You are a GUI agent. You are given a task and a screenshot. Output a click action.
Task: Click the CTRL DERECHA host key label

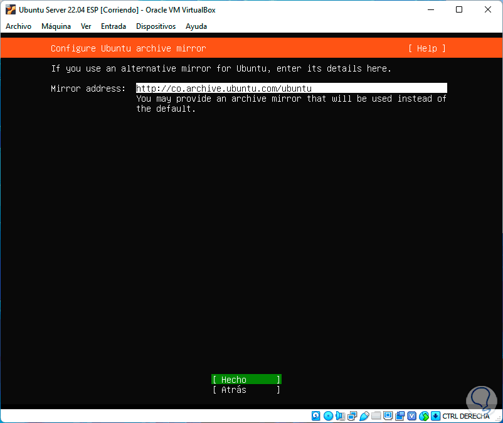466,416
